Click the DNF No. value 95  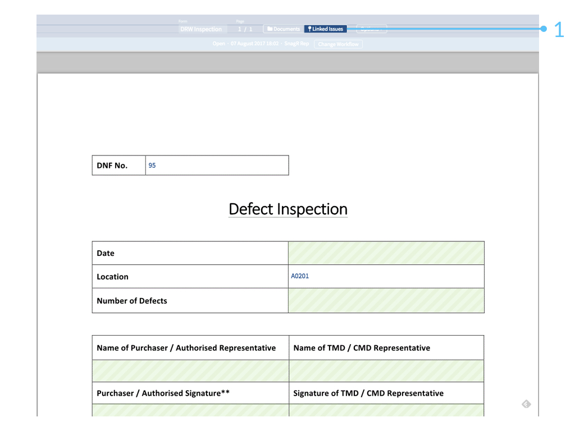click(x=152, y=166)
